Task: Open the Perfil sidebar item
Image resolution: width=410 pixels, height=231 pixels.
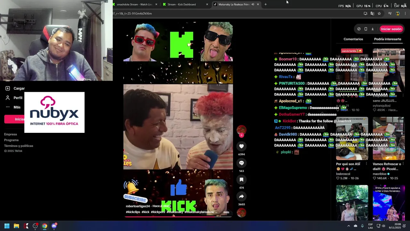Action: [14, 98]
